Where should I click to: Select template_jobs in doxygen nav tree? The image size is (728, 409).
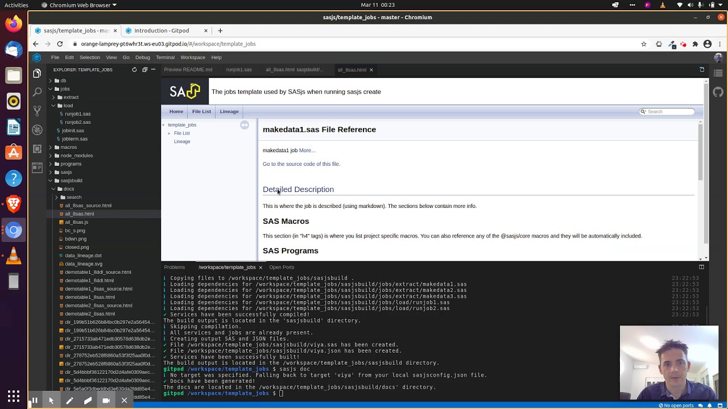[182, 125]
